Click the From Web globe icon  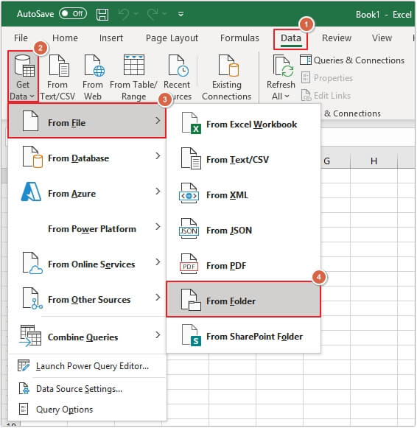coord(94,66)
